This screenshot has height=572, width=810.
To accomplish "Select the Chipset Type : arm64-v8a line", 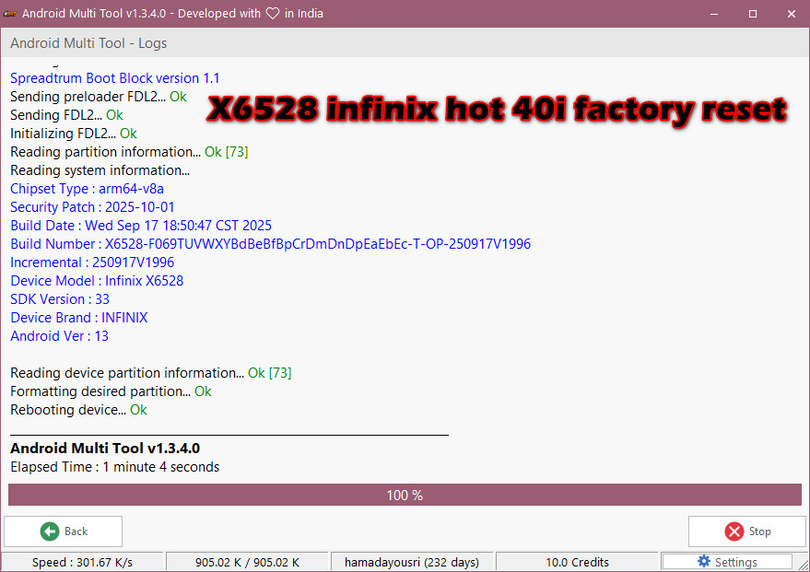I will pyautogui.click(x=88, y=189).
